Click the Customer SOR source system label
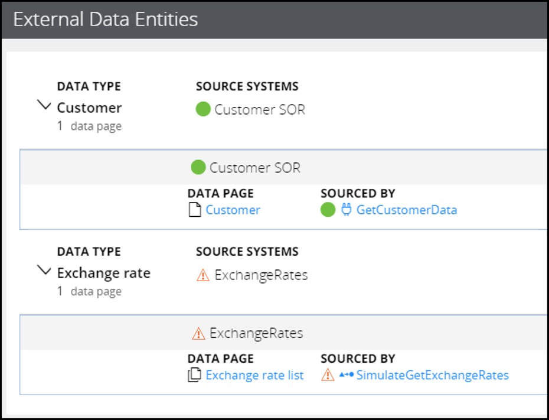Viewport: 549px width, 420px height. pos(260,110)
